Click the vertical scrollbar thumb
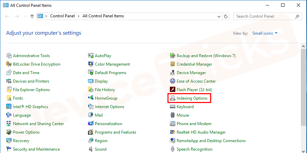 coord(304,87)
